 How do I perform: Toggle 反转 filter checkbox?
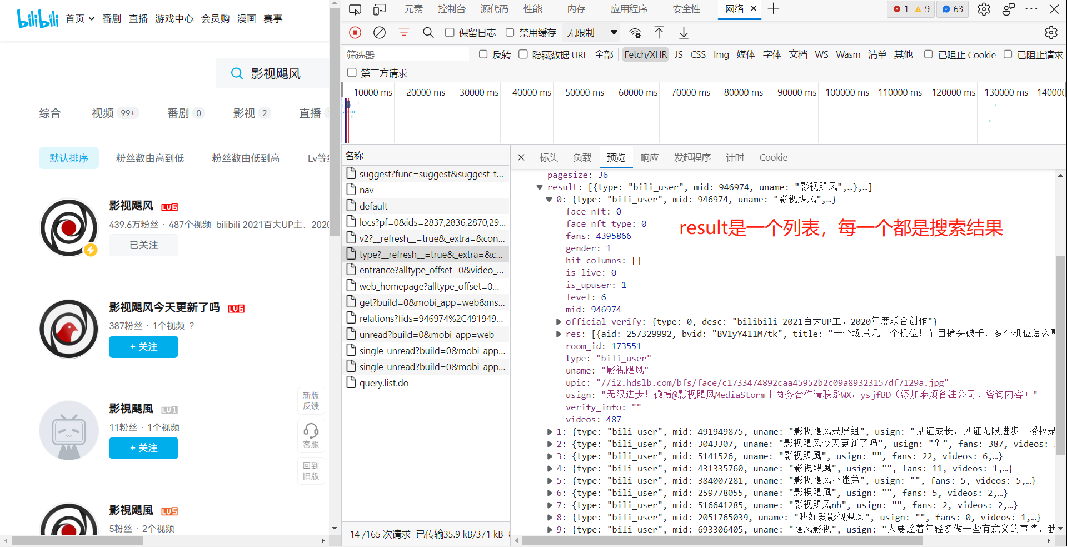pos(483,54)
